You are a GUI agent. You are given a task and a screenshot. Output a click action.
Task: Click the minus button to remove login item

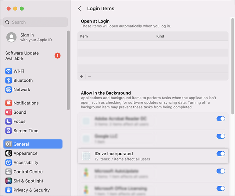tap(90, 76)
